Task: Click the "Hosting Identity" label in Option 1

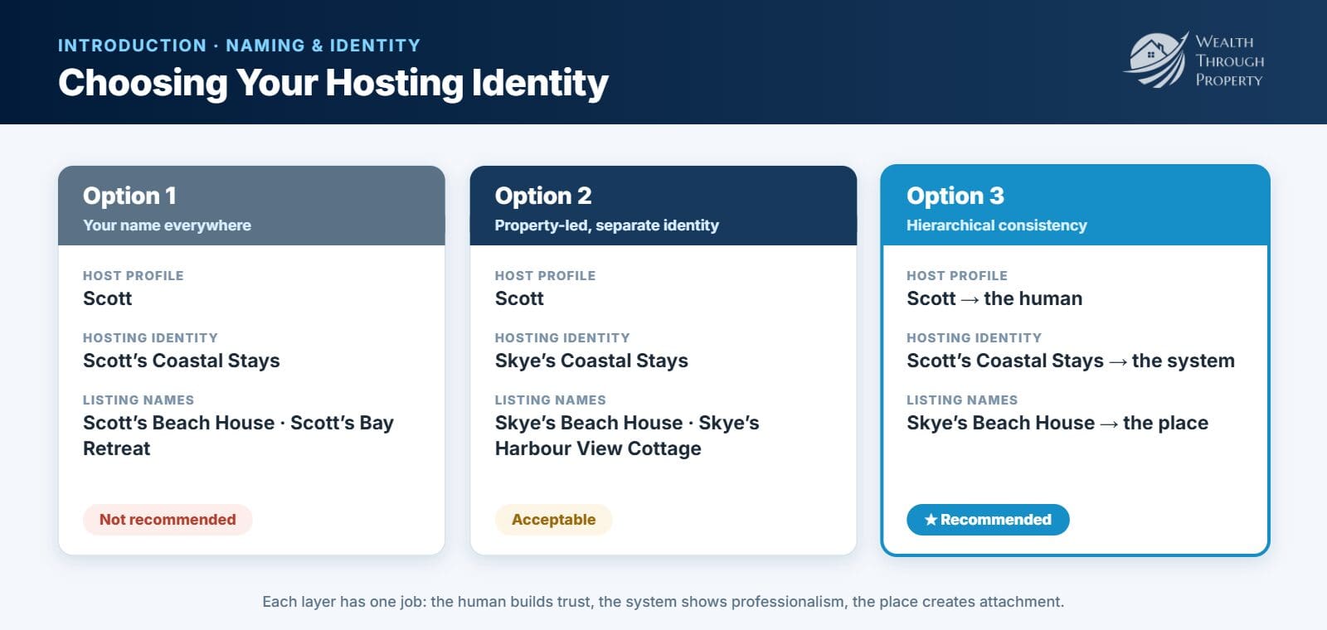Action: [x=150, y=338]
